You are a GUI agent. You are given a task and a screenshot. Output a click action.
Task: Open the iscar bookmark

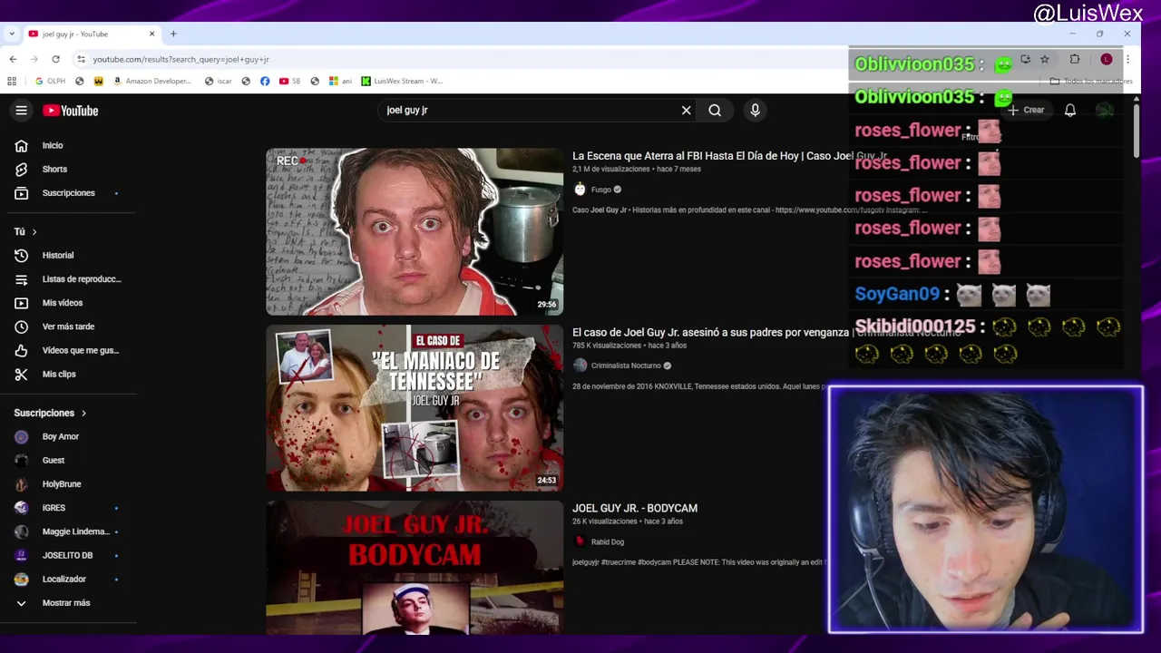coord(219,82)
